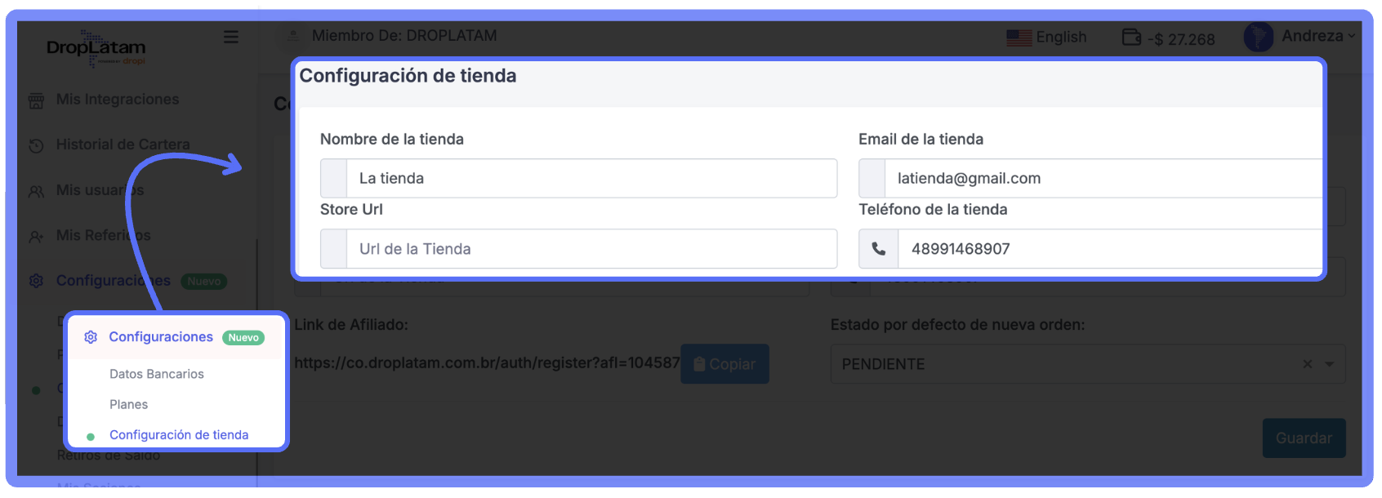Screen dimensions: 1382x498
Task: Go to Configuración de tienda menu item
Action: point(179,435)
